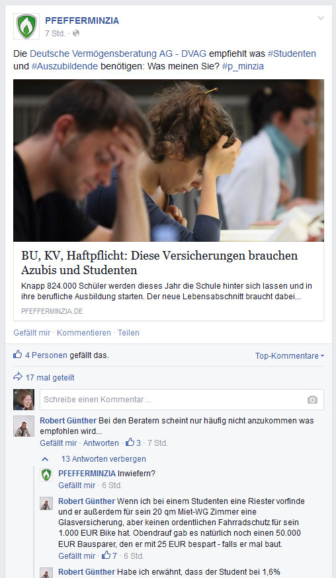Click the small PFEFFERMINZIA reply avatar icon
The image size is (336, 578).
(x=46, y=475)
